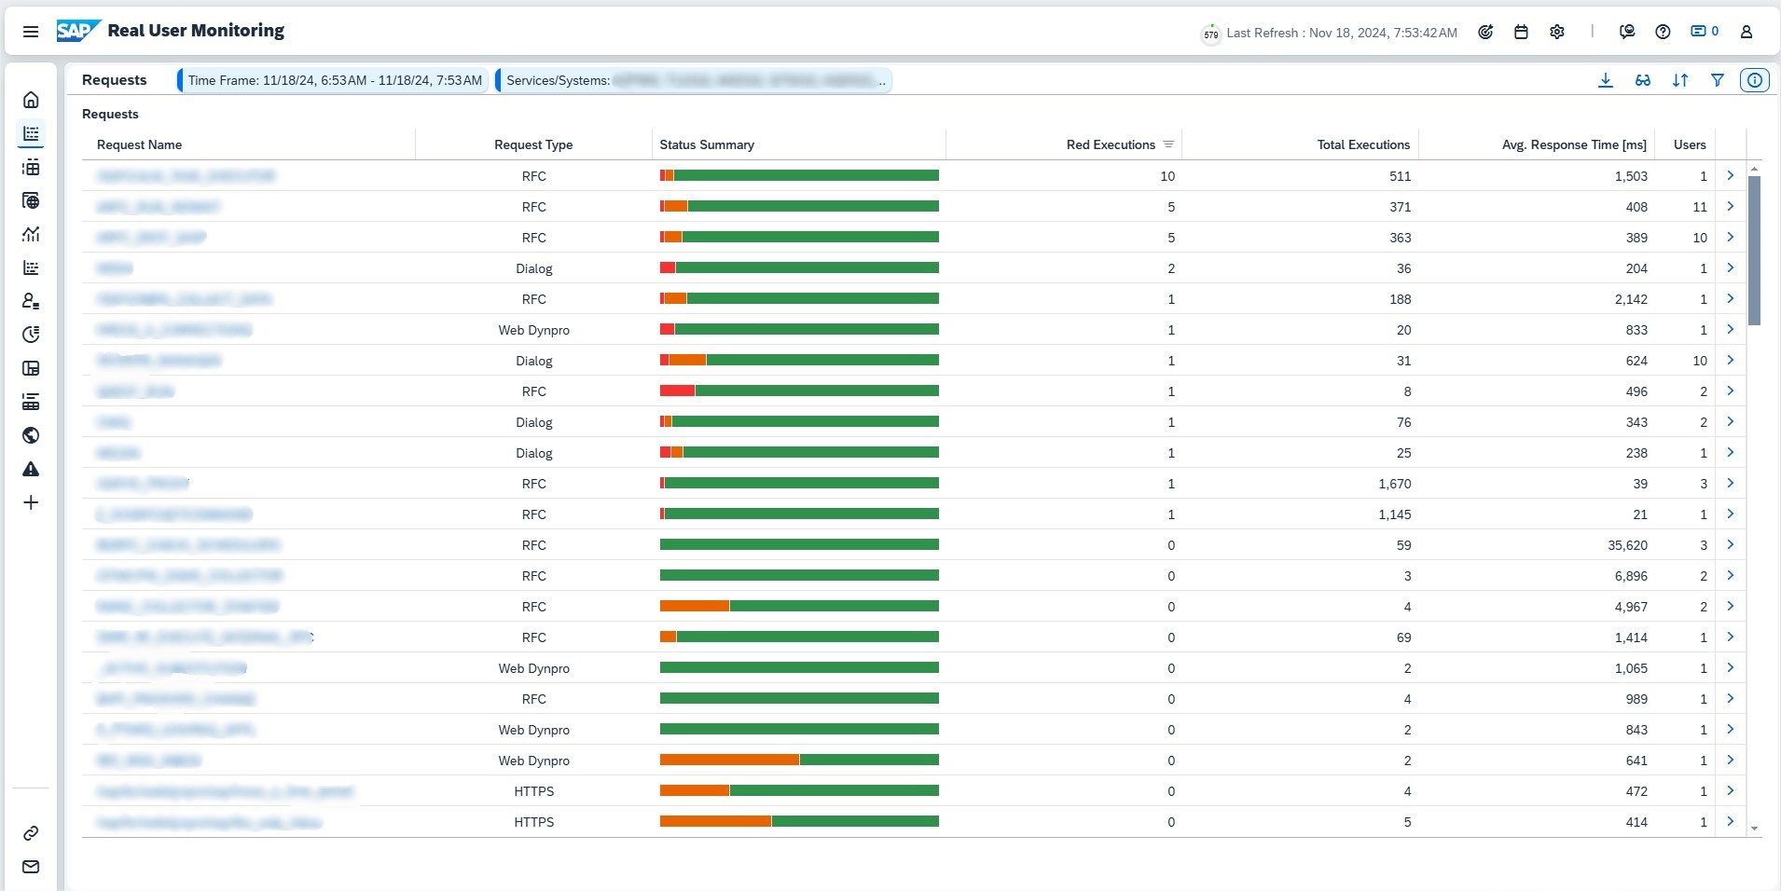The width and height of the screenshot is (1781, 891).
Task: Click the sort arrows icon
Action: (1679, 80)
